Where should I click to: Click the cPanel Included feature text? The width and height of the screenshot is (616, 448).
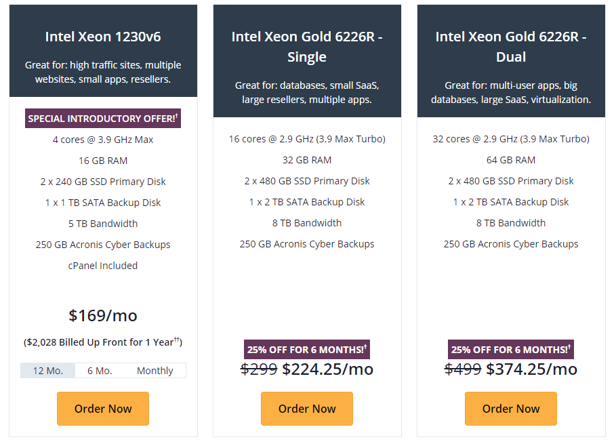(x=103, y=266)
